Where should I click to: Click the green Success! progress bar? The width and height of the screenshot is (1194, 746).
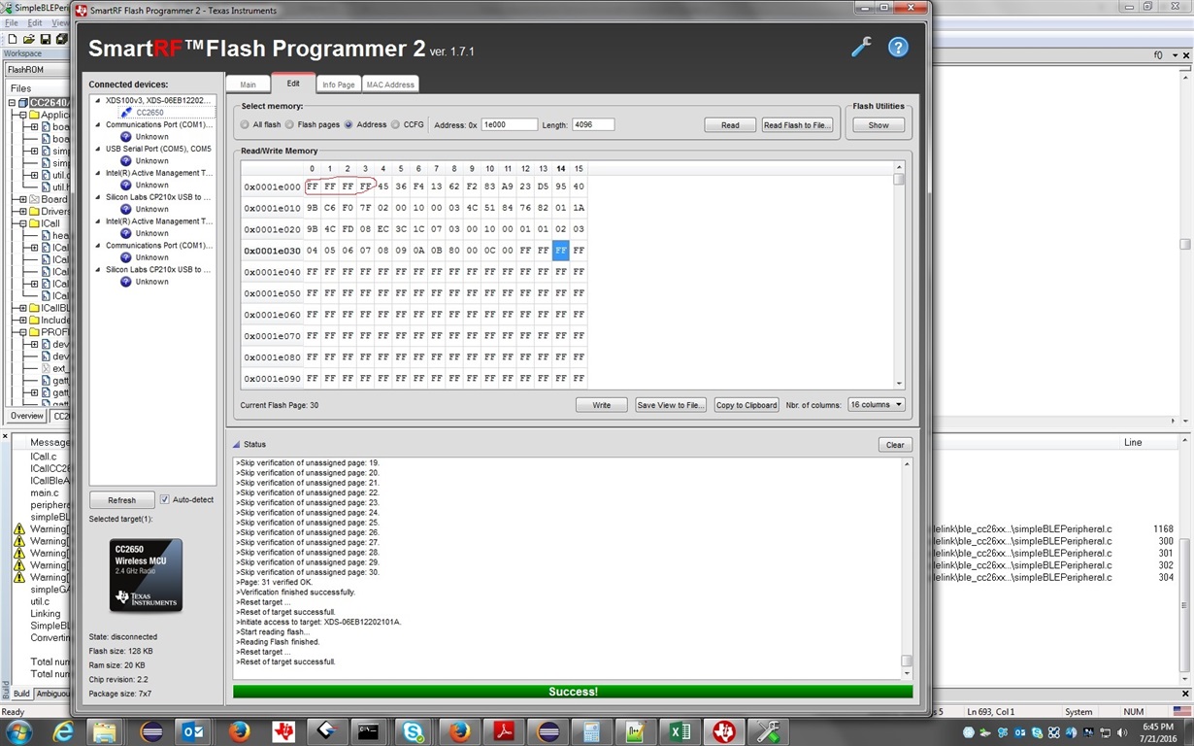pyautogui.click(x=573, y=692)
